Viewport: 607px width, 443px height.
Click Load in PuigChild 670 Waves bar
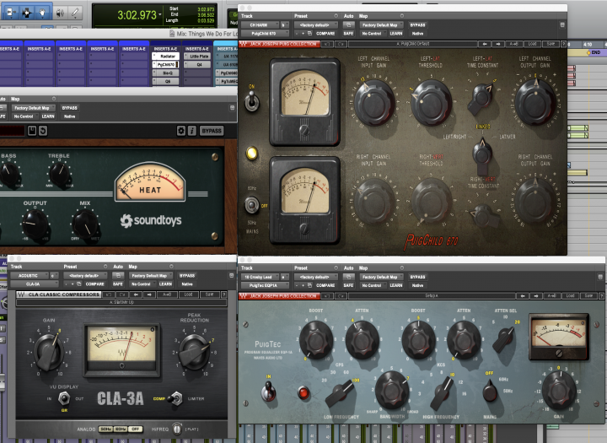pyautogui.click(x=533, y=44)
